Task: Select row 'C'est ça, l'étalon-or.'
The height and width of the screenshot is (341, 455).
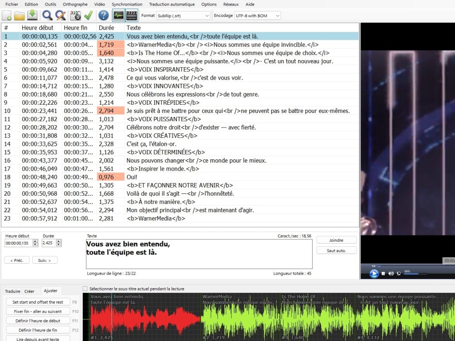Action: pyautogui.click(x=180, y=144)
